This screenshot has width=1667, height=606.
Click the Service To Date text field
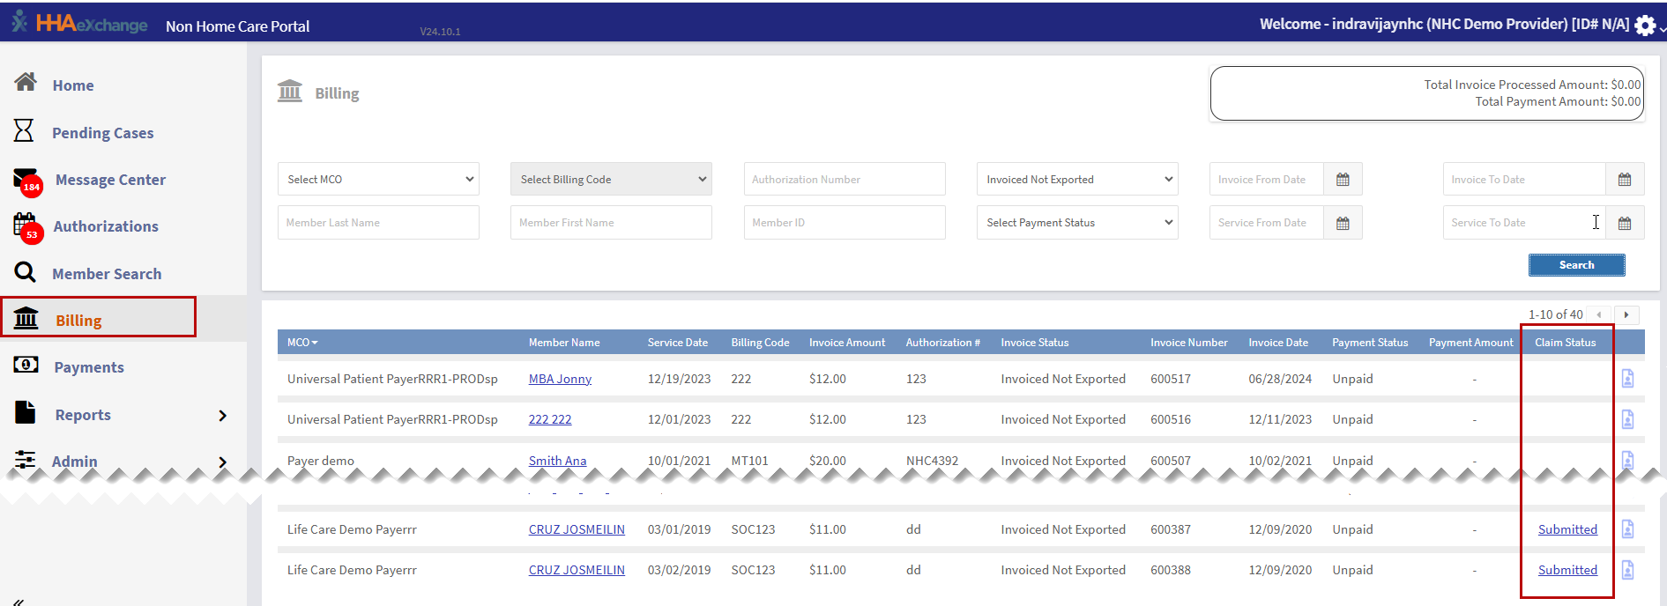tap(1524, 223)
